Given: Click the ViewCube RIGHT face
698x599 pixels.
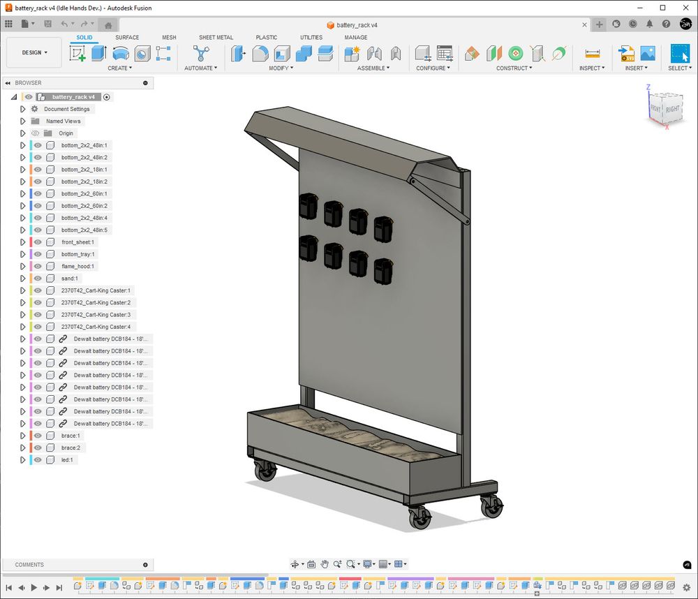Looking at the screenshot, I should [673, 109].
